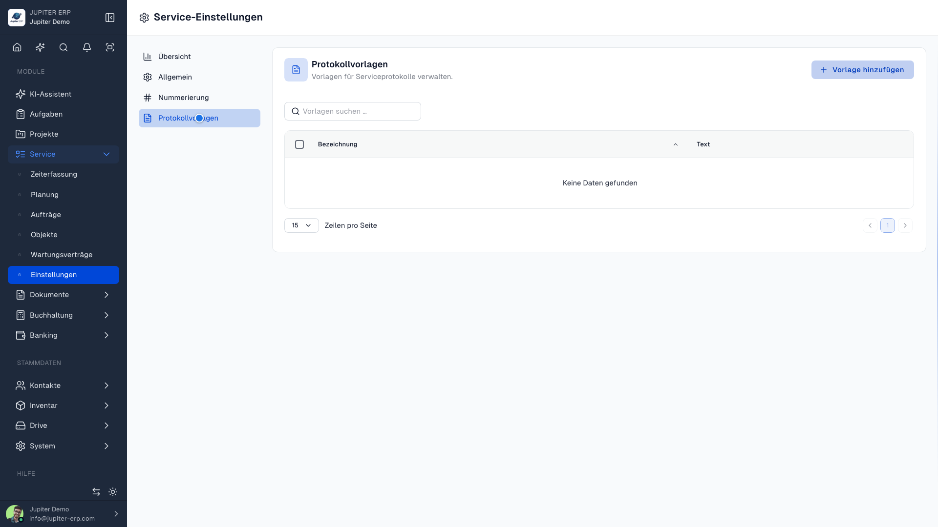Image resolution: width=938 pixels, height=527 pixels.
Task: Switch to Allgemein settings tab
Action: click(x=199, y=77)
